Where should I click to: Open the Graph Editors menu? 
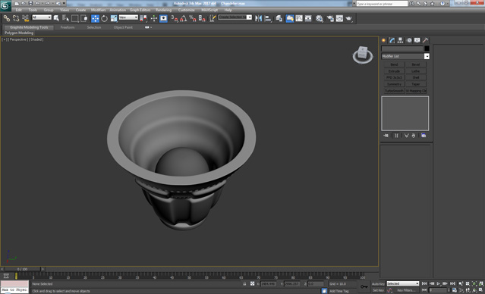(140, 10)
